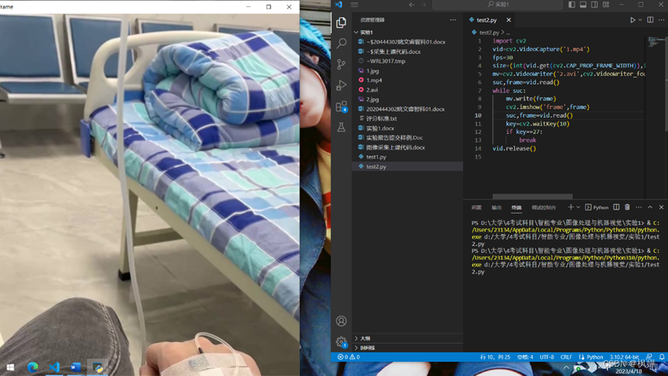Close the terminal panel
The height and width of the screenshot is (376, 668).
(661, 207)
